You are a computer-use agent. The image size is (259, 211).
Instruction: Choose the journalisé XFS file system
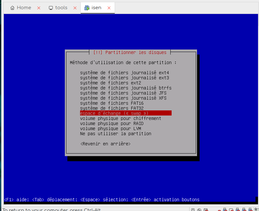[123, 98]
